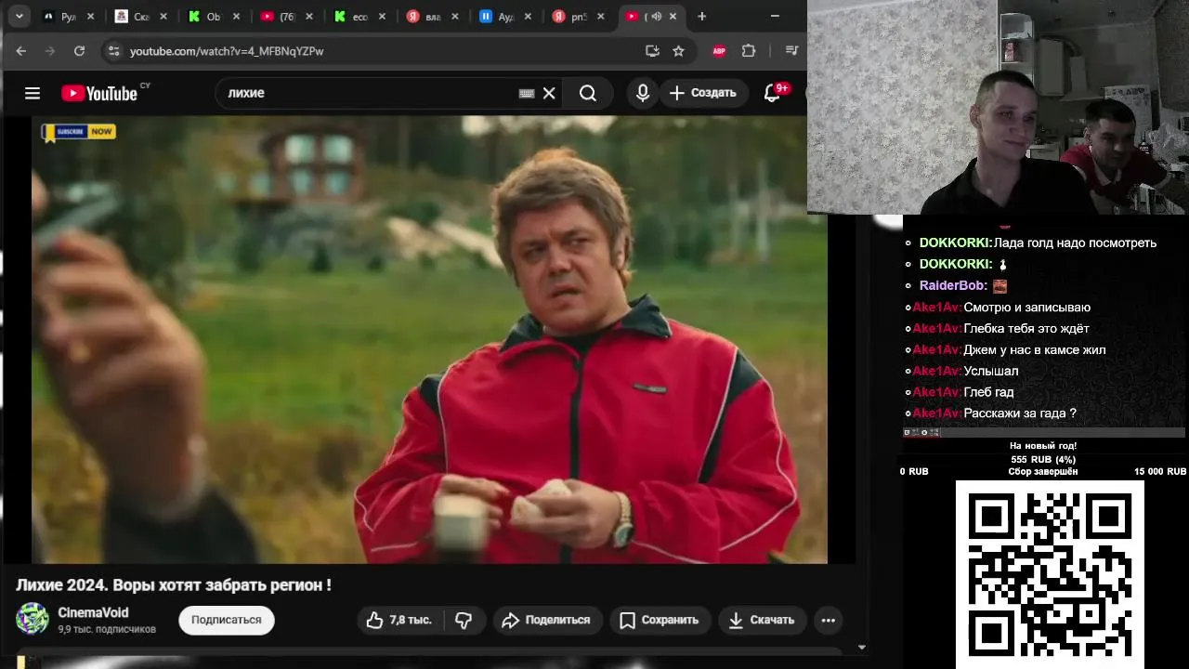Click chat message 'Глебка тебя это ждёт'
This screenshot has width=1189, height=669.
click(1026, 329)
